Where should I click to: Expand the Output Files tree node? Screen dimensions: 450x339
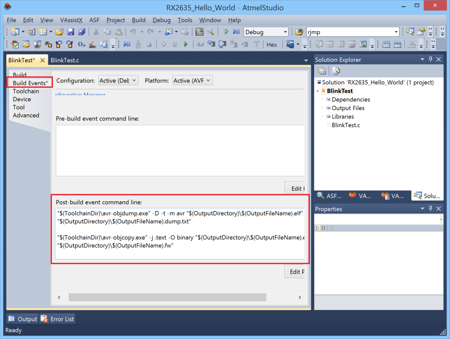coord(323,108)
